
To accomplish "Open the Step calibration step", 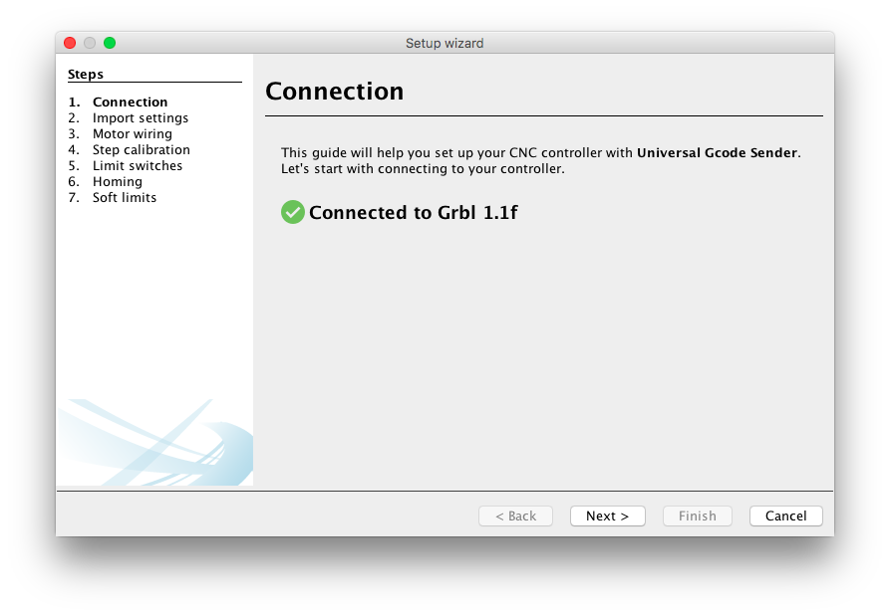I will click(x=141, y=149).
